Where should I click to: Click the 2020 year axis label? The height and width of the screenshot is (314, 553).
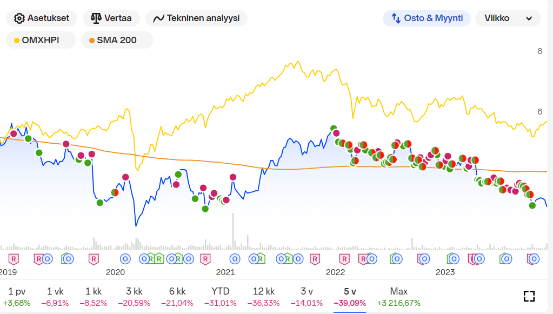point(115,272)
